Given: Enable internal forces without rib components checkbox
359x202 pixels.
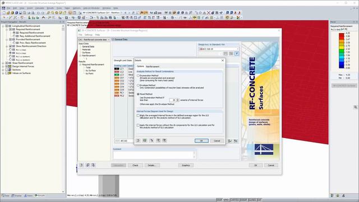Looking at the screenshot, I should point(138,125).
